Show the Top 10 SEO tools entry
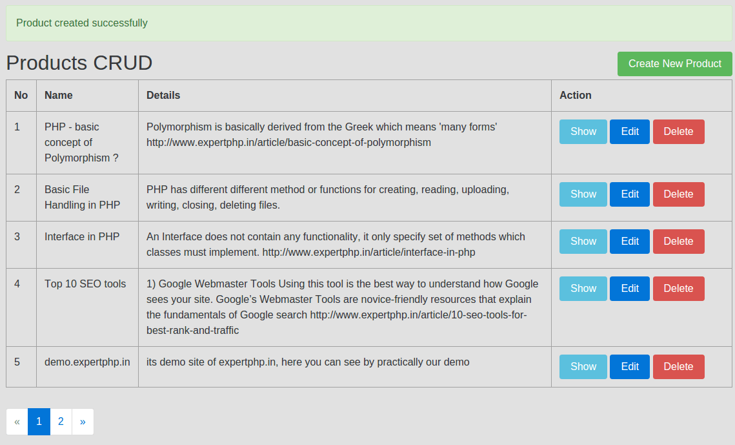 (x=583, y=289)
